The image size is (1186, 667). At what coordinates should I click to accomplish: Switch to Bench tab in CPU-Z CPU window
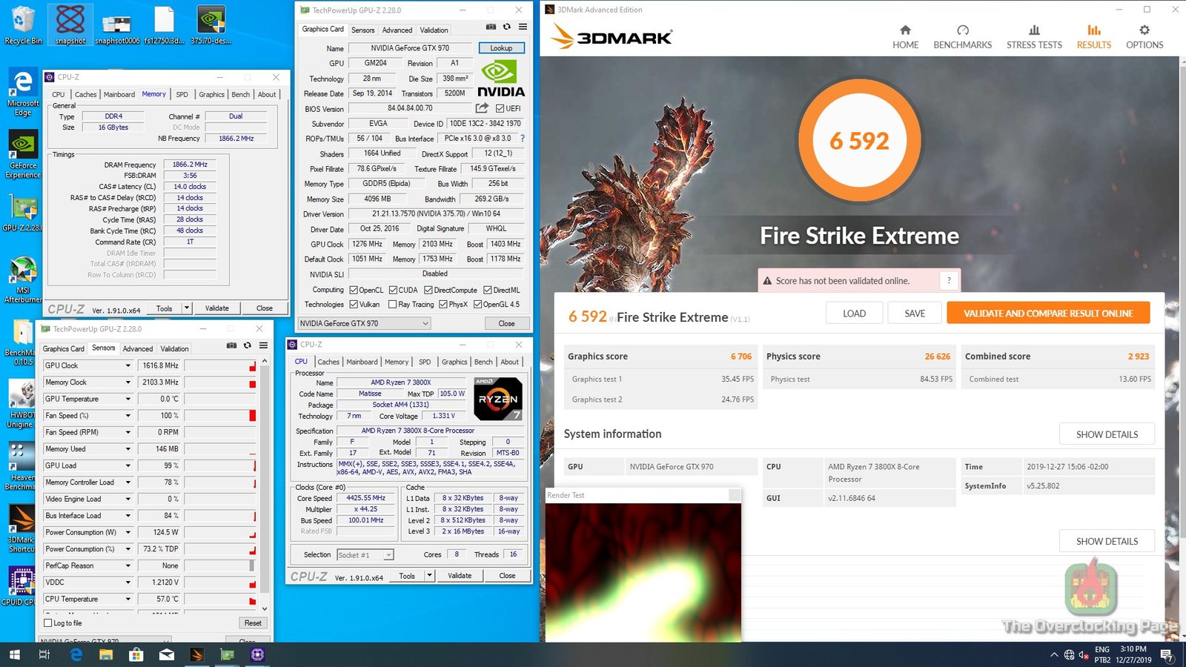[x=483, y=362]
